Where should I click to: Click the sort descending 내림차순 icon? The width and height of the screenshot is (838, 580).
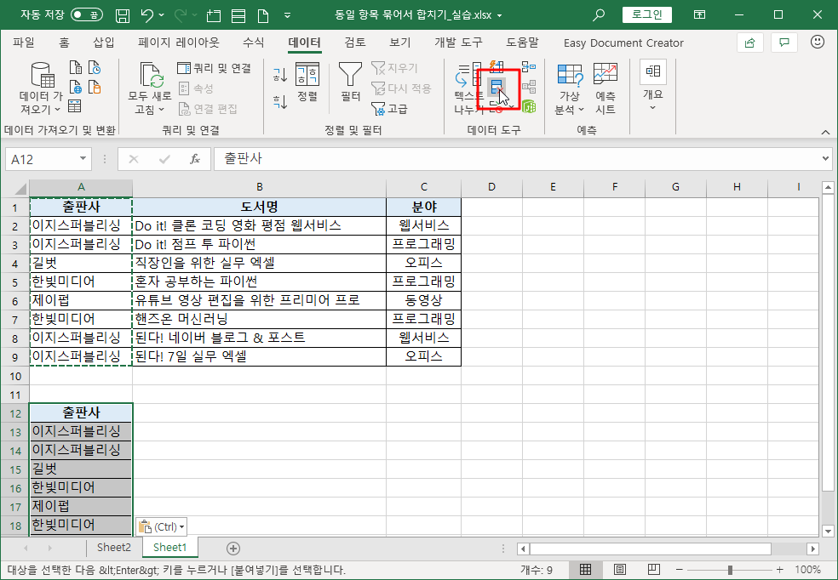click(x=280, y=101)
